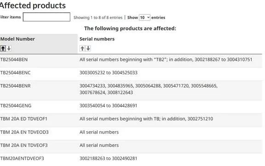Image resolution: width=265 pixels, height=166 pixels.
Task: Sort Serial numbers column descending arrow
Action: tap(88, 48)
